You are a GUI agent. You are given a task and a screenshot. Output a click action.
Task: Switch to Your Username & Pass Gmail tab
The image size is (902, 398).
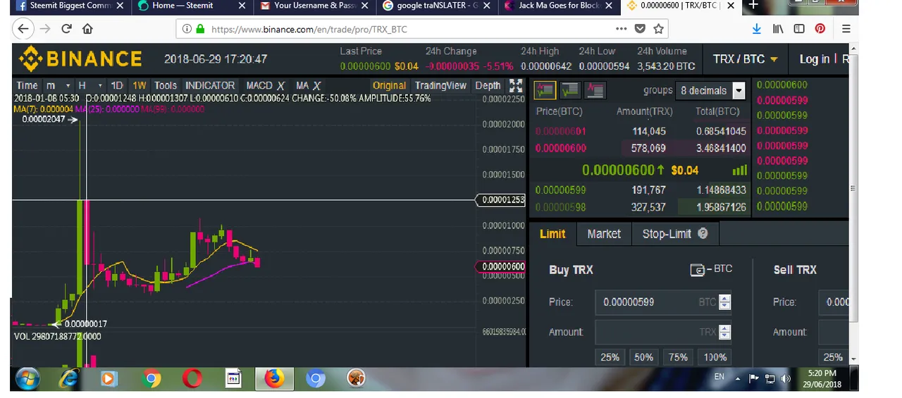tap(315, 6)
